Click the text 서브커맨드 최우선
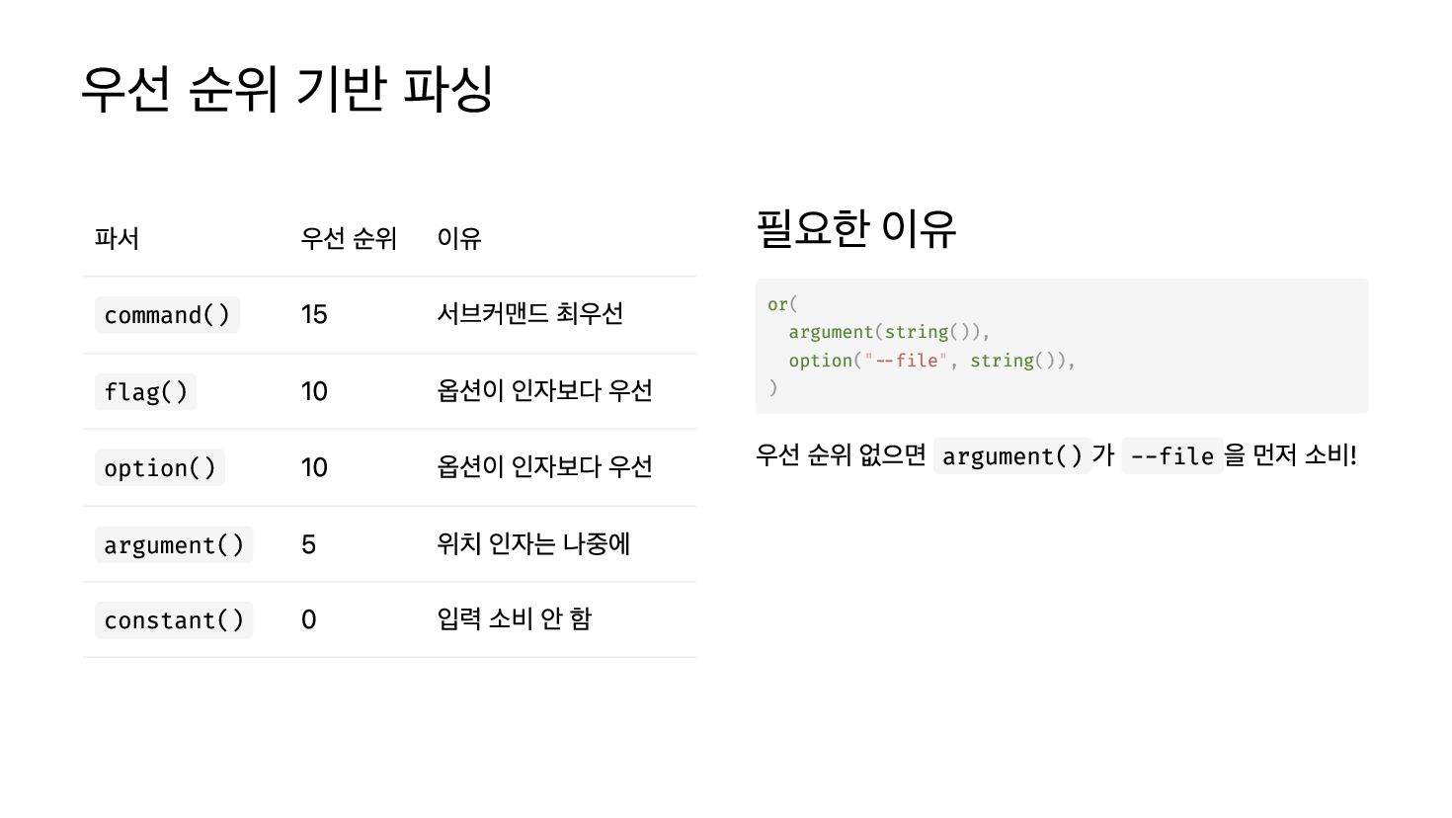Viewport: 1452px width, 818px height. pyautogui.click(x=529, y=314)
